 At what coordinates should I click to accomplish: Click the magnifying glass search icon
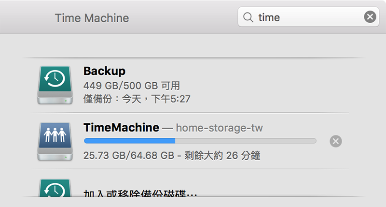248,17
